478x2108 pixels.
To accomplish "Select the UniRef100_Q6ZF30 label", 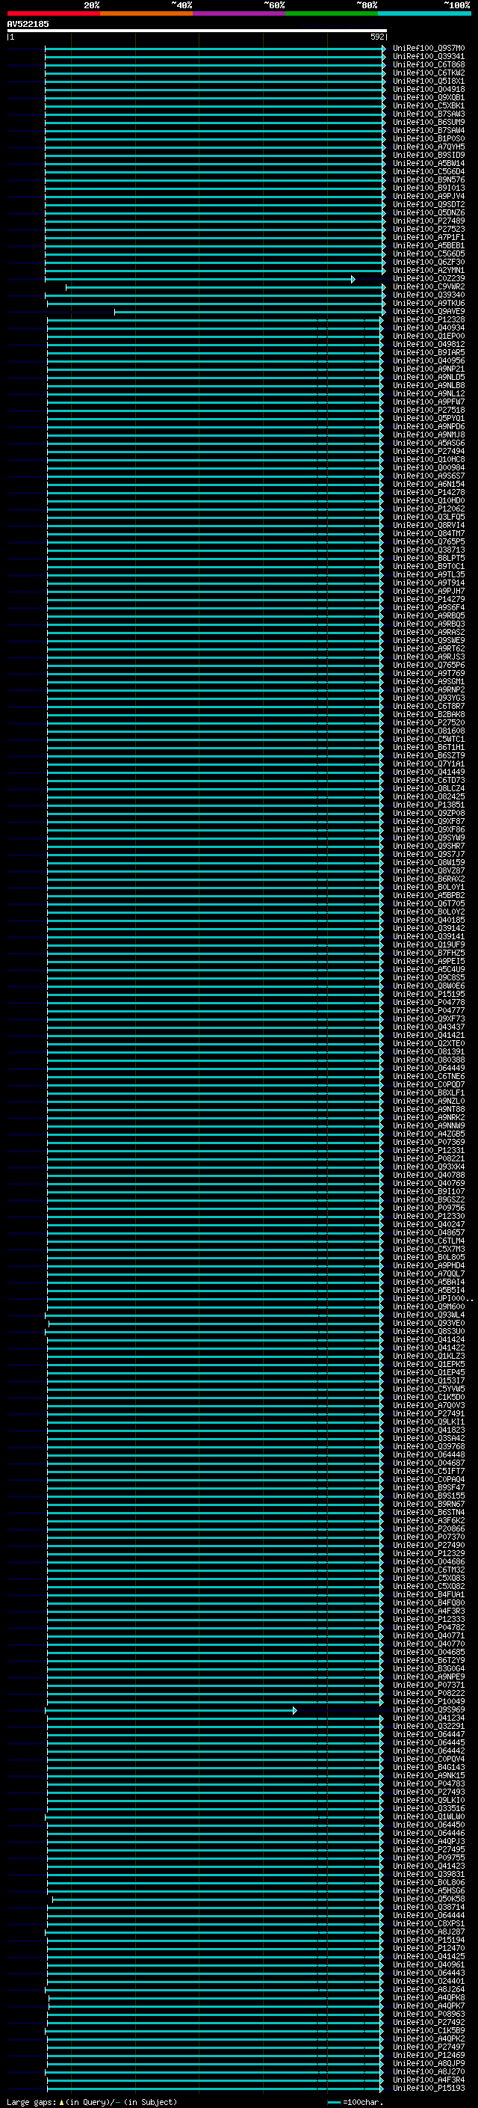I will click(429, 262).
